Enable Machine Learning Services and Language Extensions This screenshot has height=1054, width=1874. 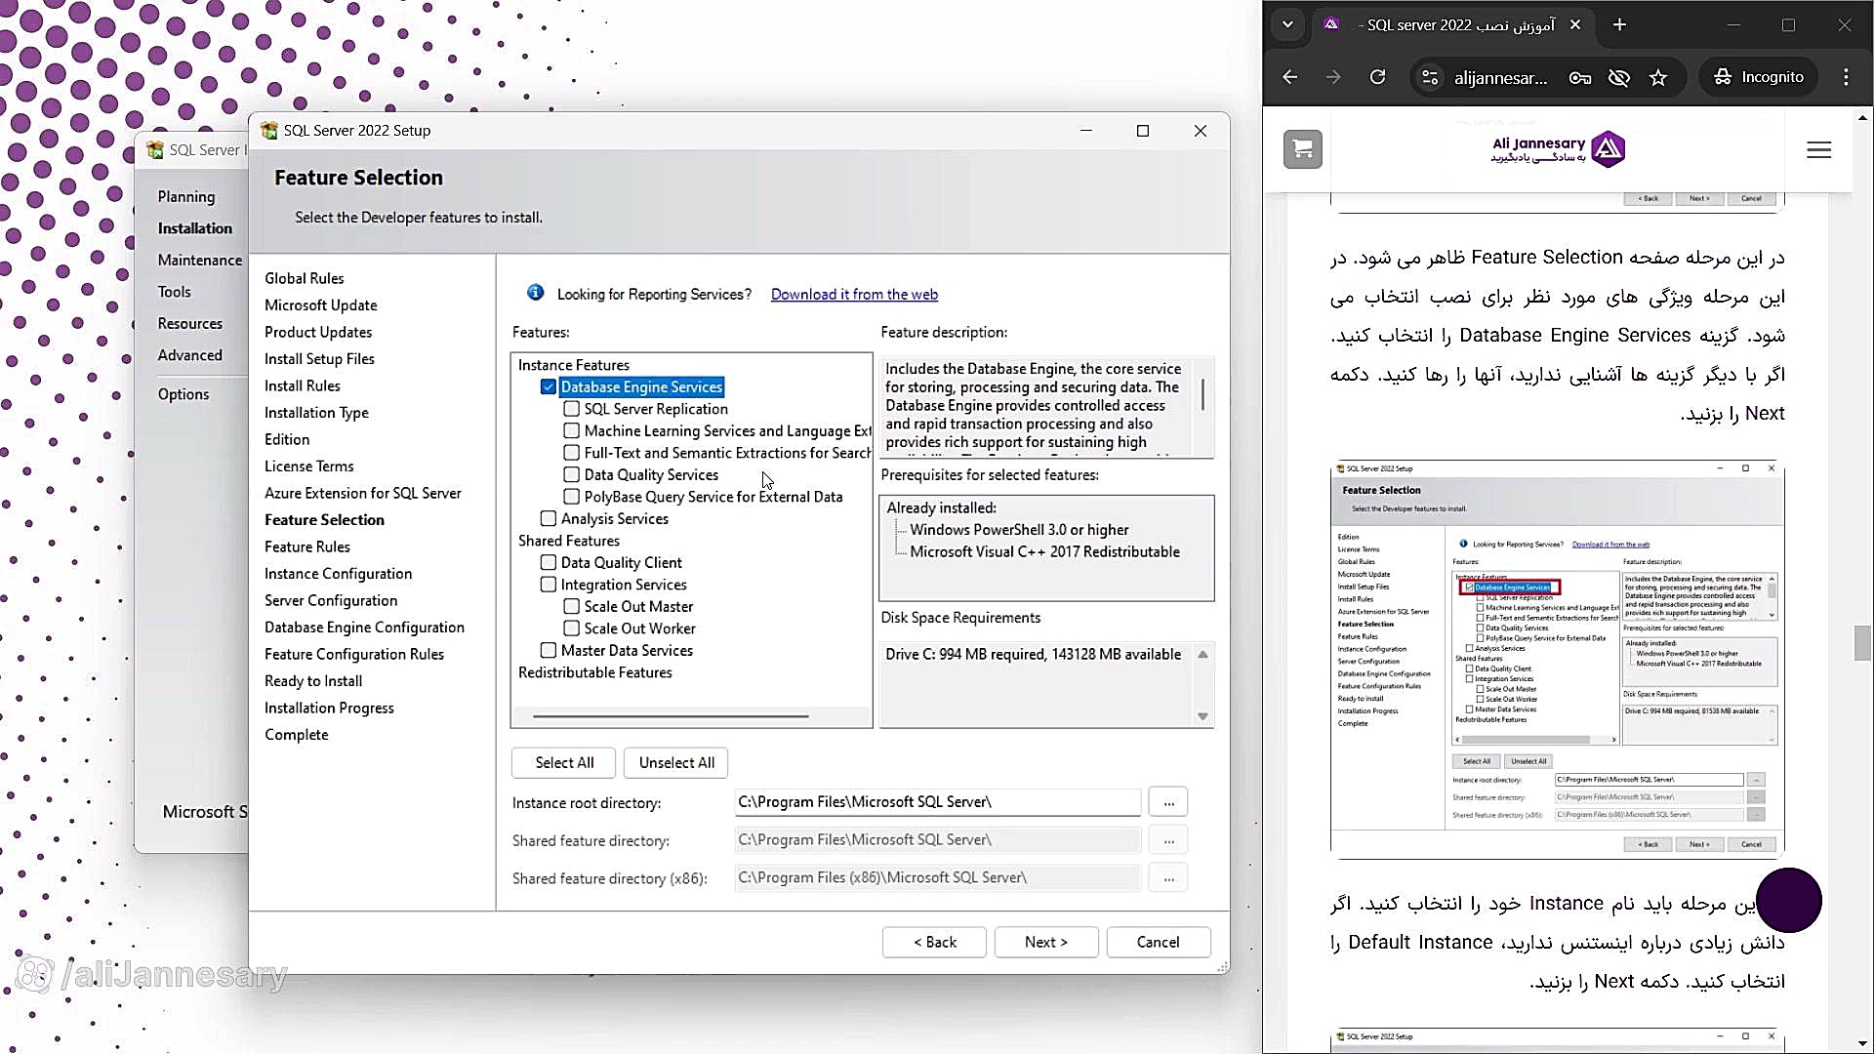point(572,431)
